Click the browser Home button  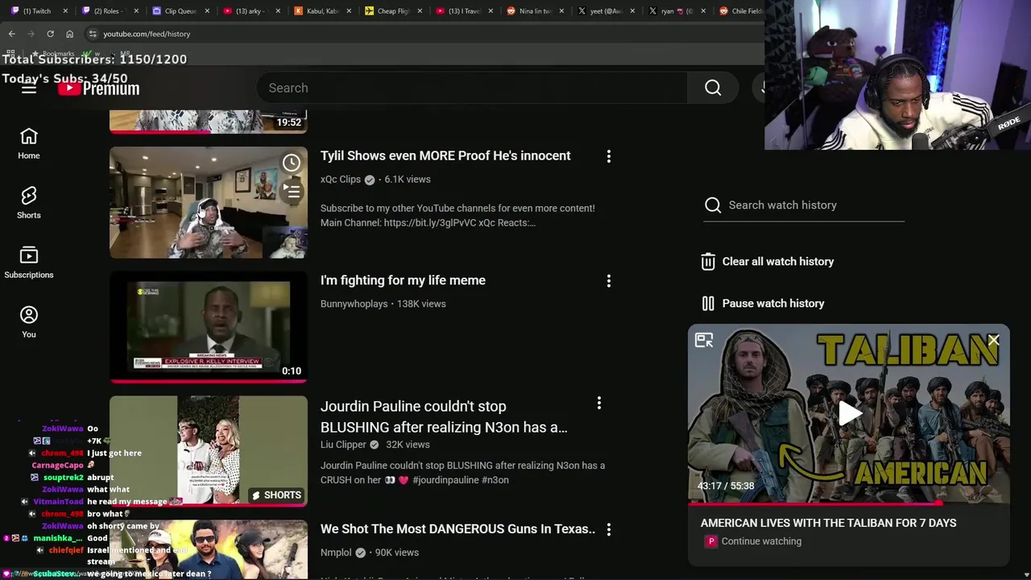(x=69, y=34)
